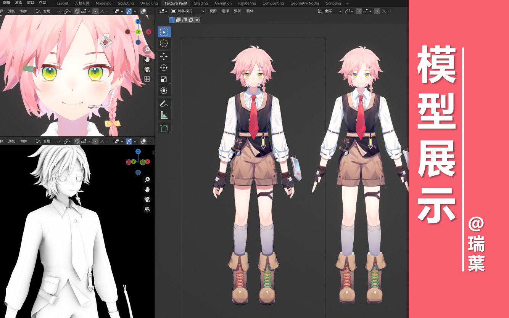The height and width of the screenshot is (318, 509).
Task: Open 视图 view menu in main viewport
Action: tap(213, 11)
